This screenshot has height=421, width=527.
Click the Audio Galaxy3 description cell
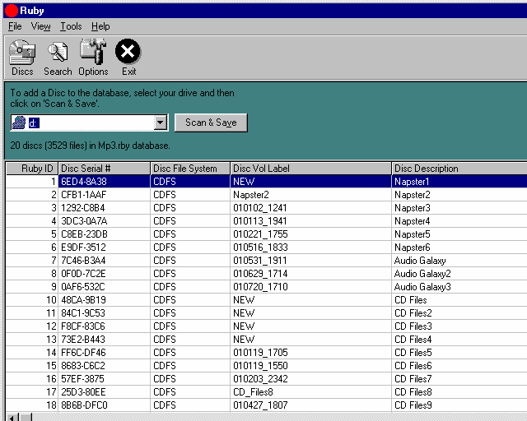[x=459, y=287]
